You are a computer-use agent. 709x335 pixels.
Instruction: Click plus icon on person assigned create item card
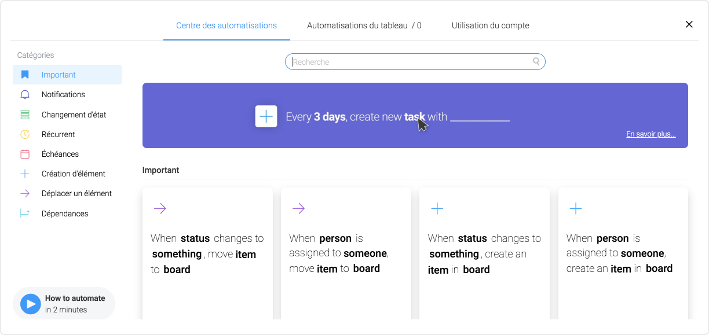click(x=576, y=208)
